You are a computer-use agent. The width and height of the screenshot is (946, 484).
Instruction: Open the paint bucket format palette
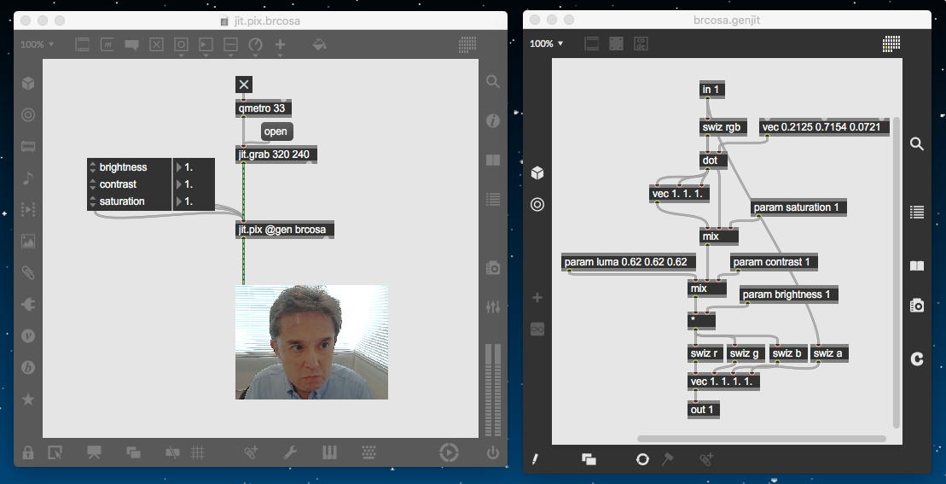[319, 44]
